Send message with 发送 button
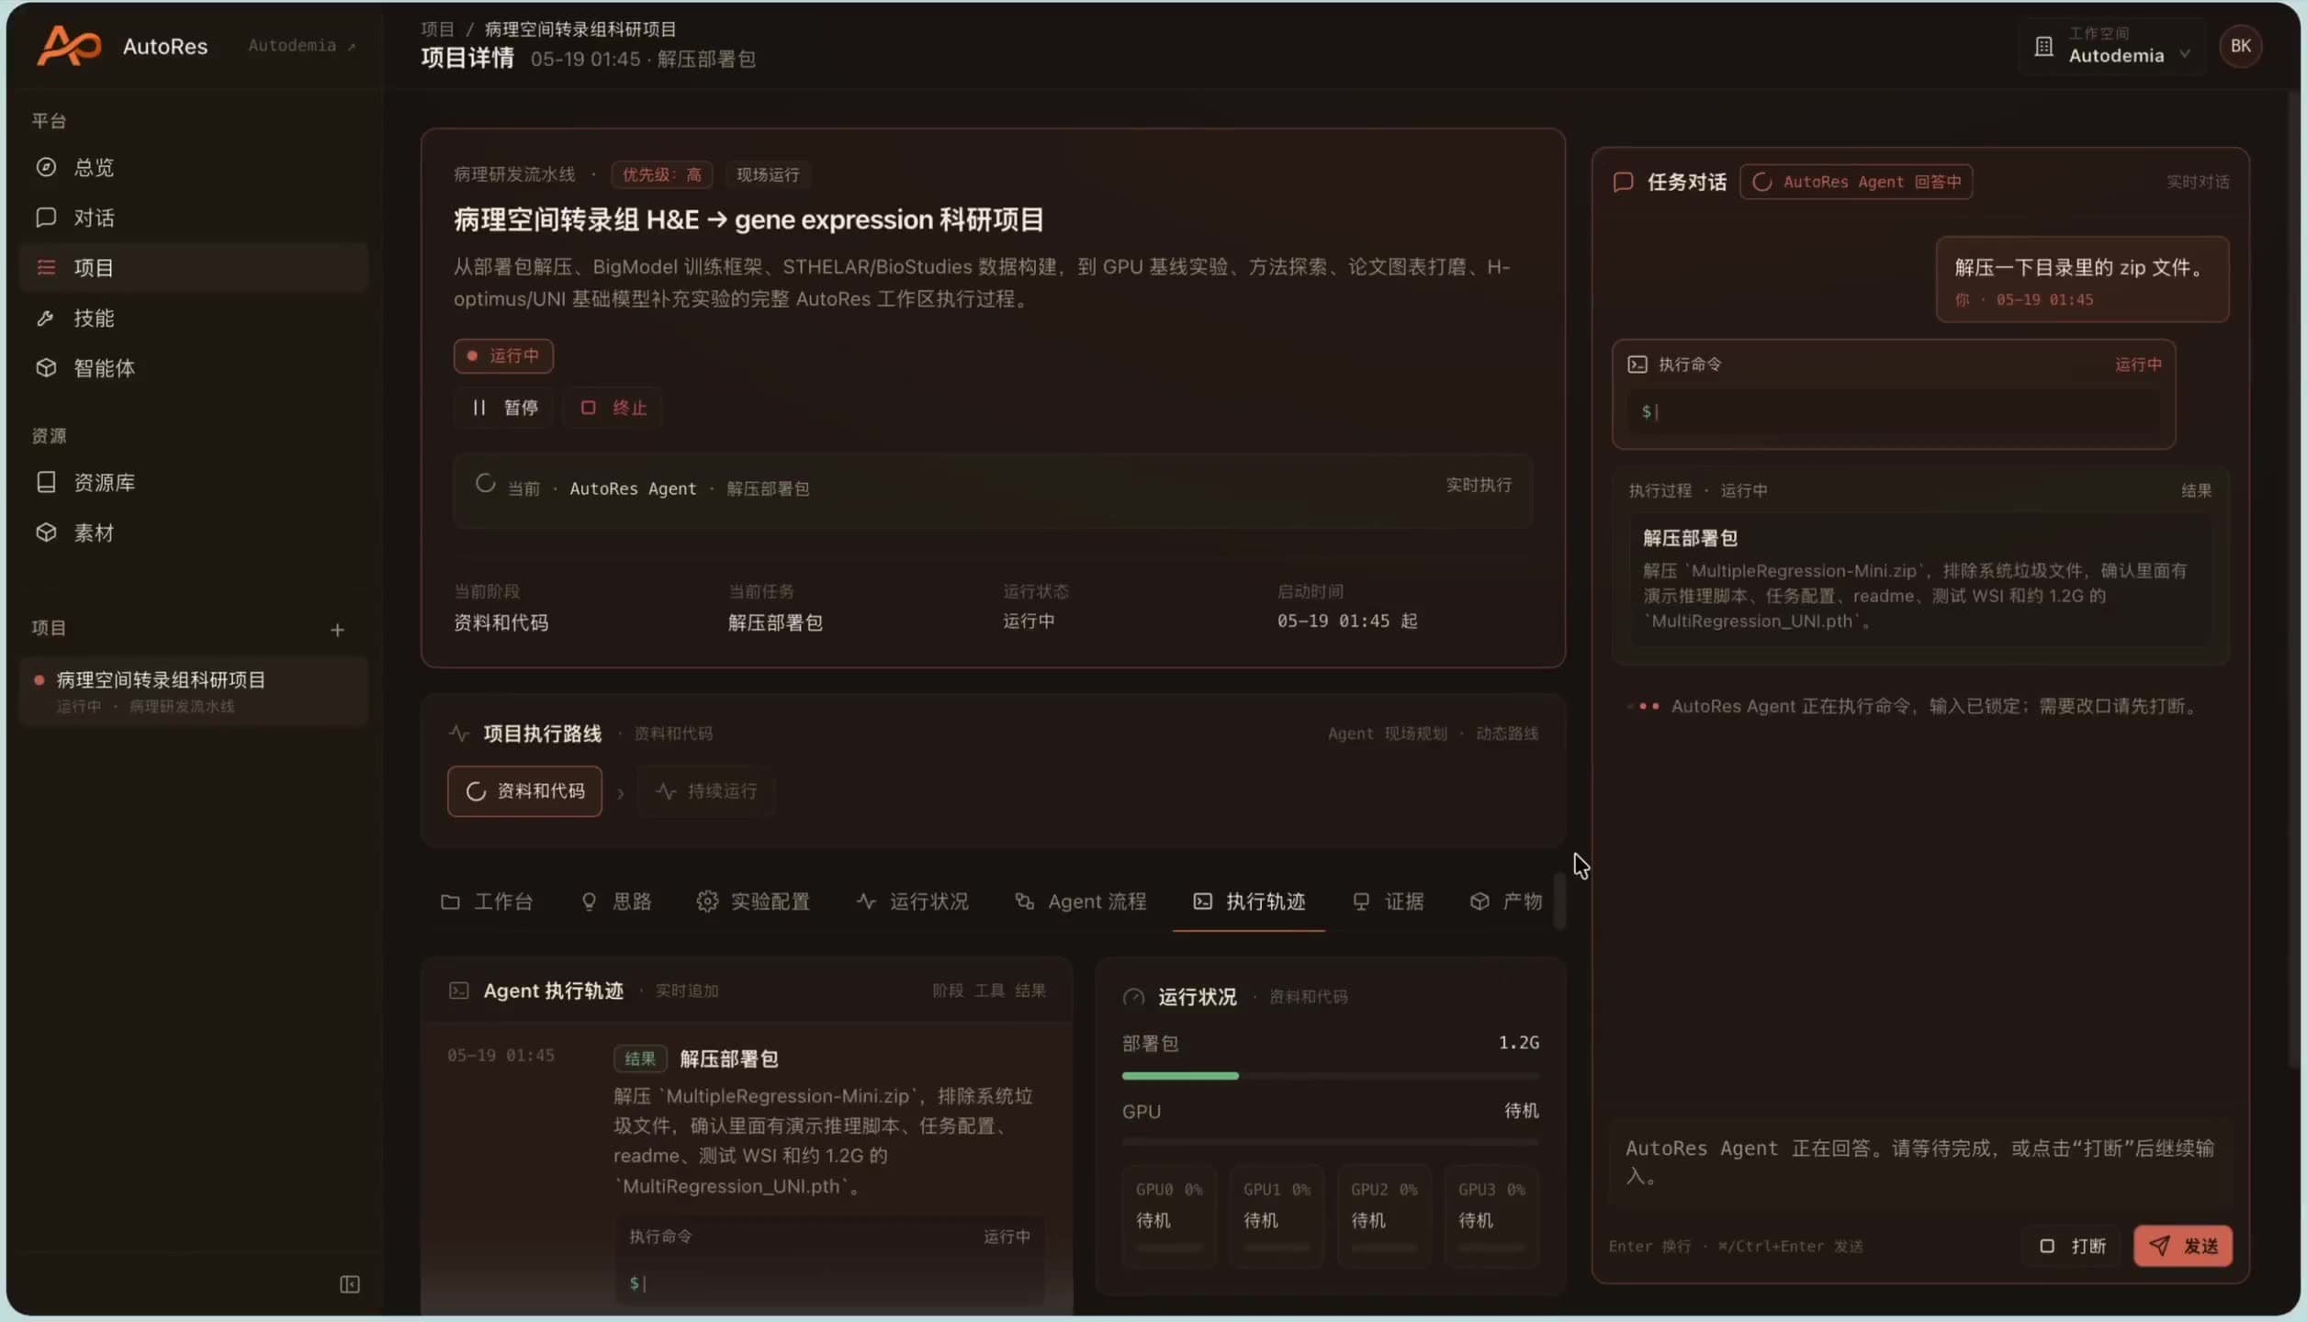Screen dimensions: 2307x1322 click(2183, 1246)
